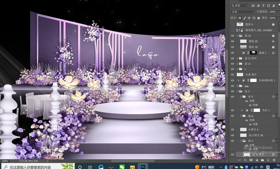Click horizontal canvas scrollbar
The image size is (280, 169).
[x=133, y=161]
